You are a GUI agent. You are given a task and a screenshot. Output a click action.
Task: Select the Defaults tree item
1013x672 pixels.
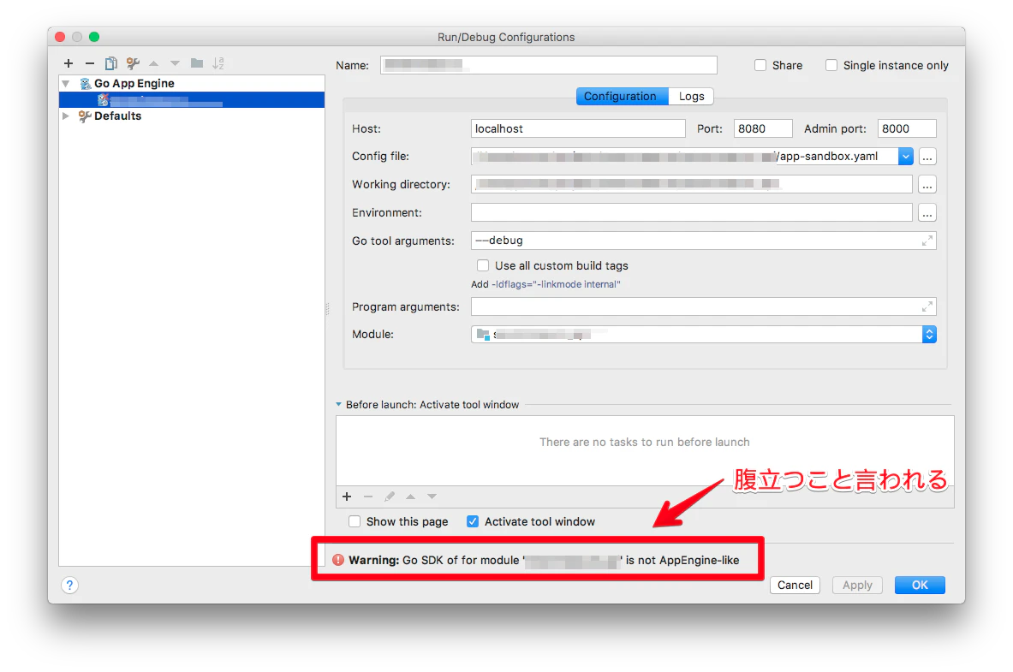[117, 116]
